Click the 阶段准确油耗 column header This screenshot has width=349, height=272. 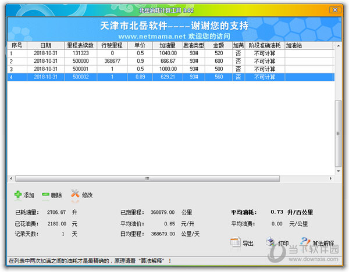pyautogui.click(x=265, y=45)
